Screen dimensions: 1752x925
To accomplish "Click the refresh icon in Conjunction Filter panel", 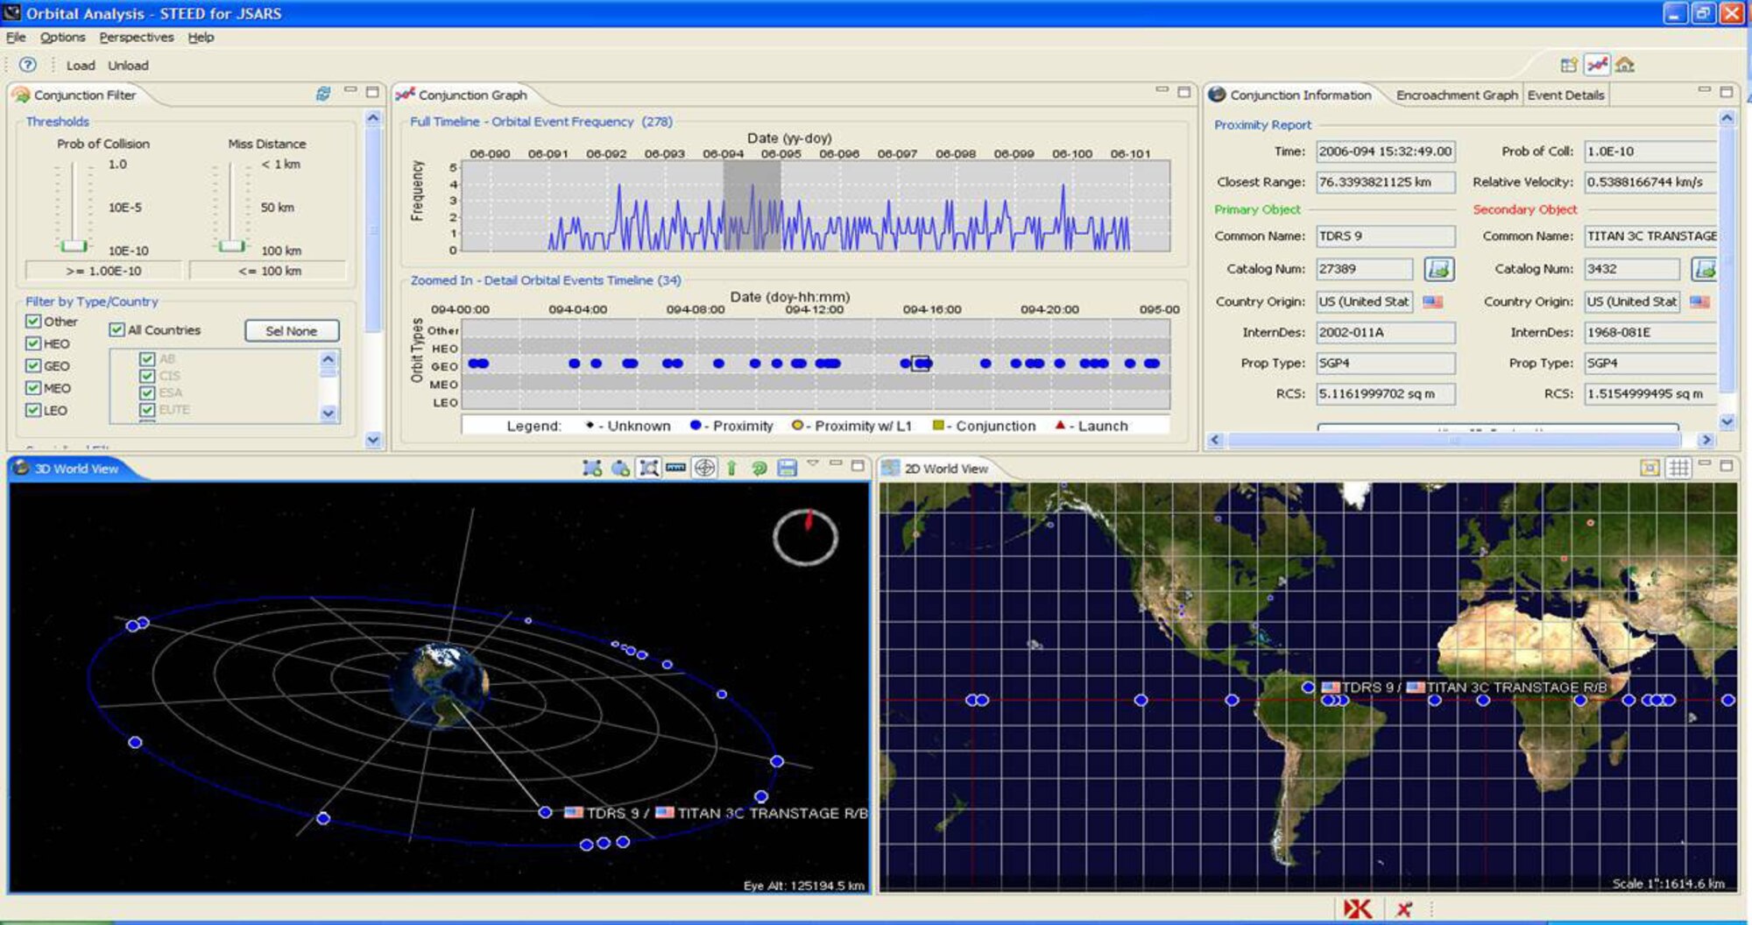I will pyautogui.click(x=323, y=94).
